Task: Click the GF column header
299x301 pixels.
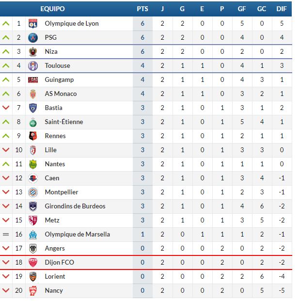Action: click(x=242, y=9)
